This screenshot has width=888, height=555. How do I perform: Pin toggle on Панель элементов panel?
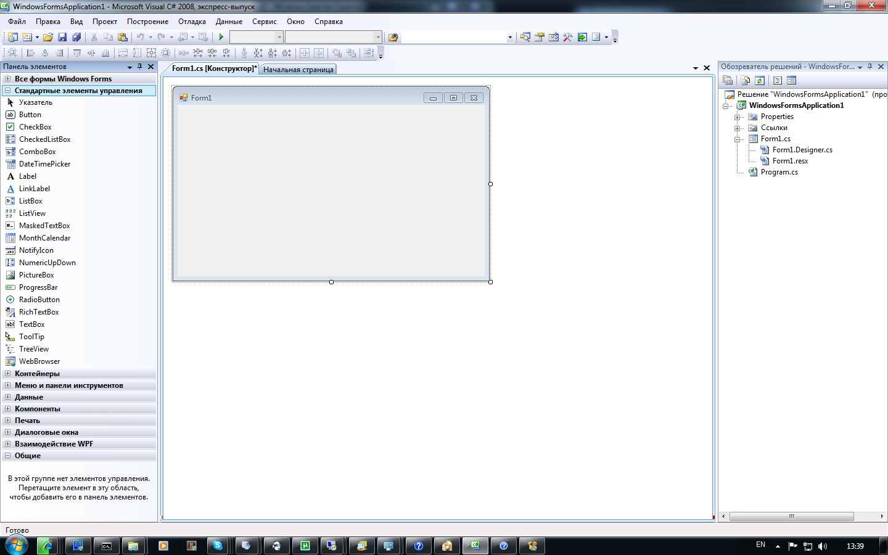140,67
